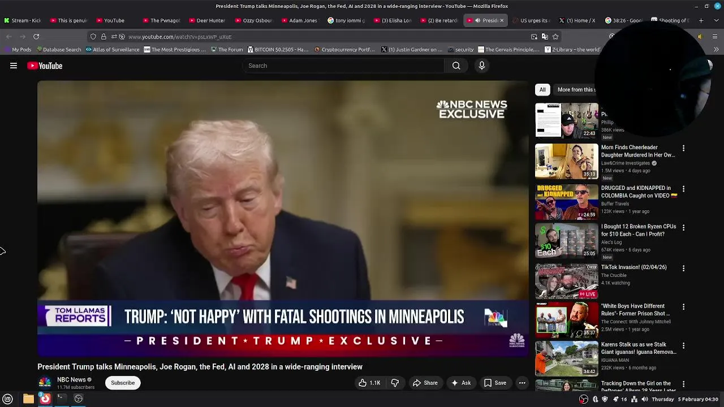The height and width of the screenshot is (407, 724).
Task: Open a new tab with plus button
Action: pyautogui.click(x=701, y=20)
